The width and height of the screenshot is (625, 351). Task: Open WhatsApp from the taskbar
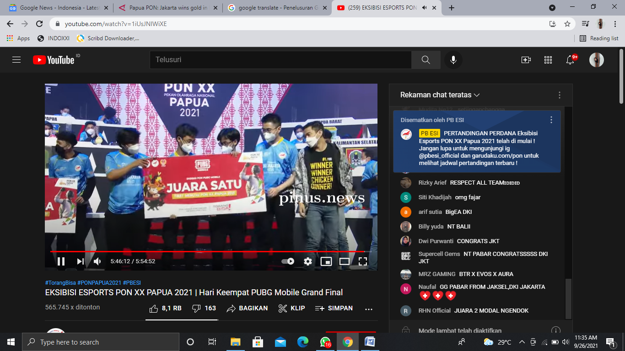tap(325, 342)
